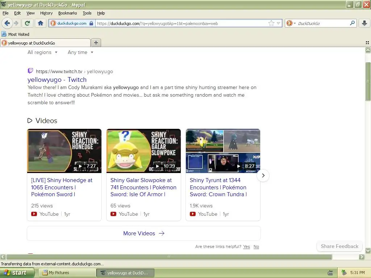Screen dimensions: 371x278
Task: Click the 5:31 PM system clock
Action: click(x=357, y=273)
